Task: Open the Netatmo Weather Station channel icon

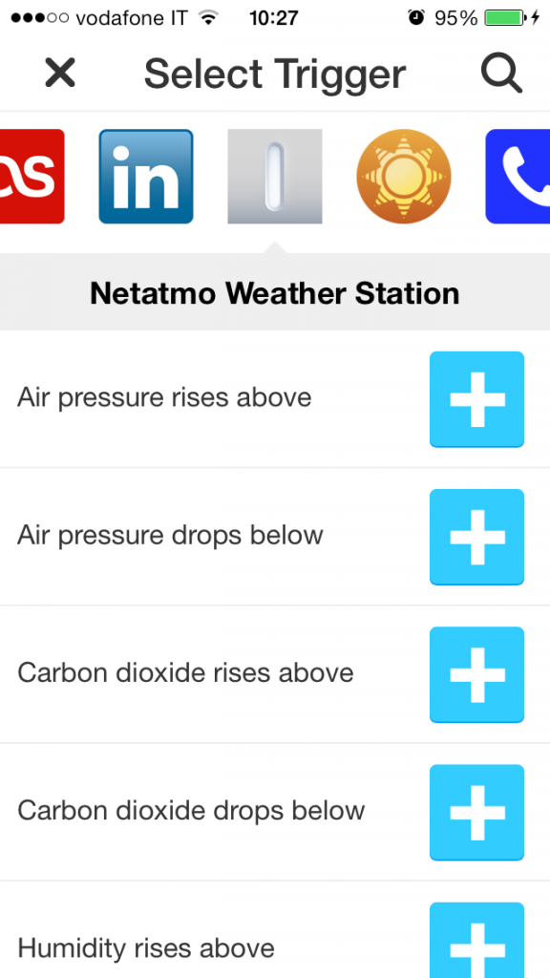Action: (x=274, y=177)
